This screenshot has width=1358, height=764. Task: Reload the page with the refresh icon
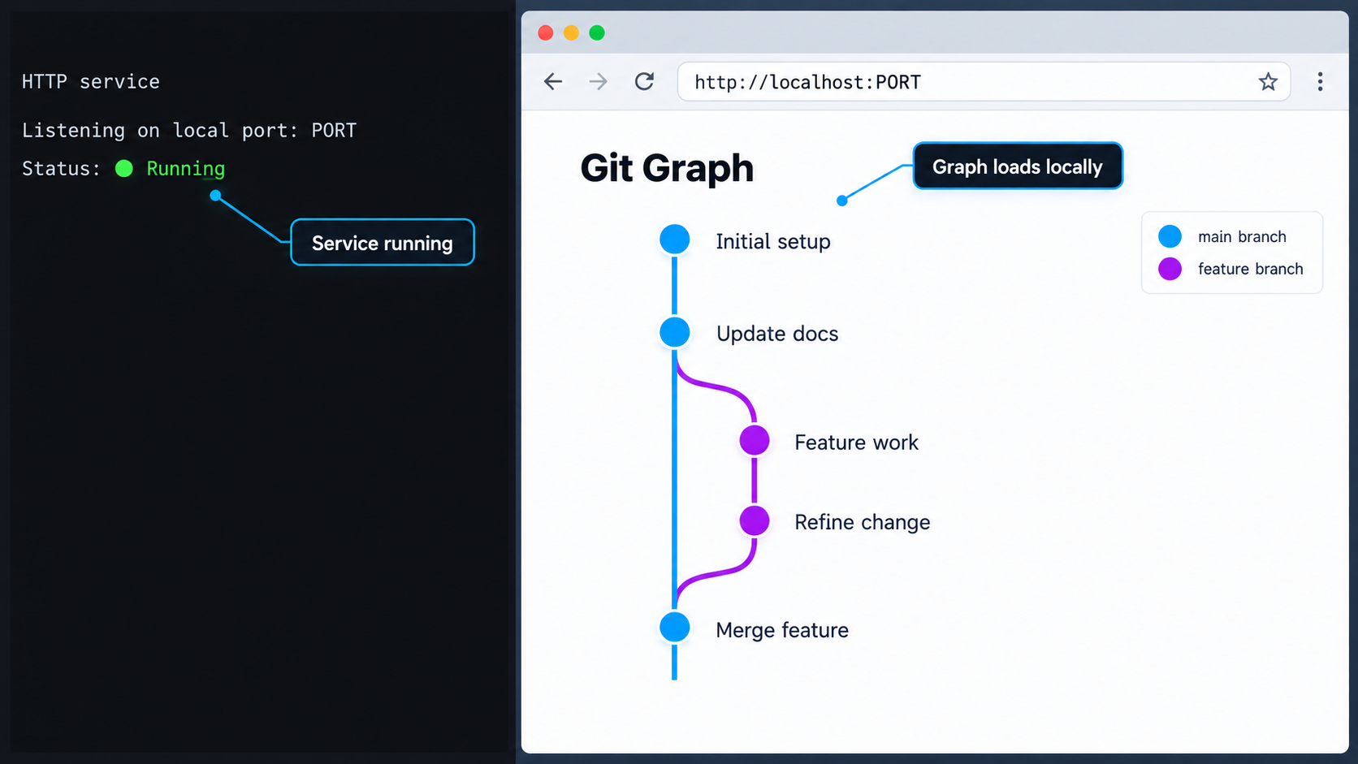(644, 81)
